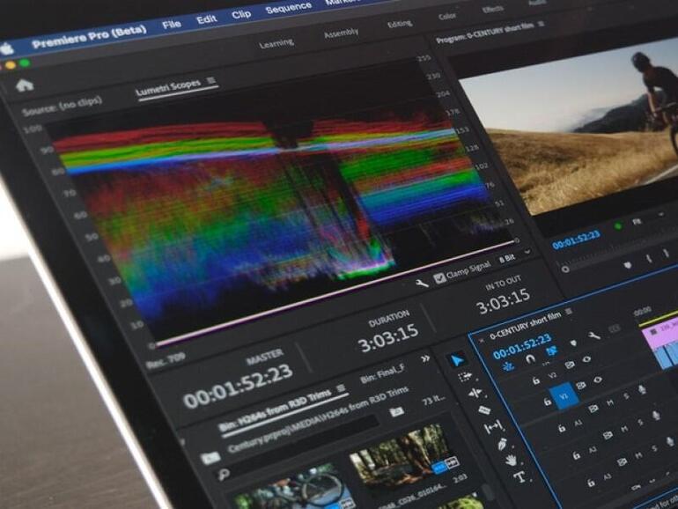This screenshot has height=509, width=678.
Task: Open the H264s bin panel menu
Action: point(341,388)
